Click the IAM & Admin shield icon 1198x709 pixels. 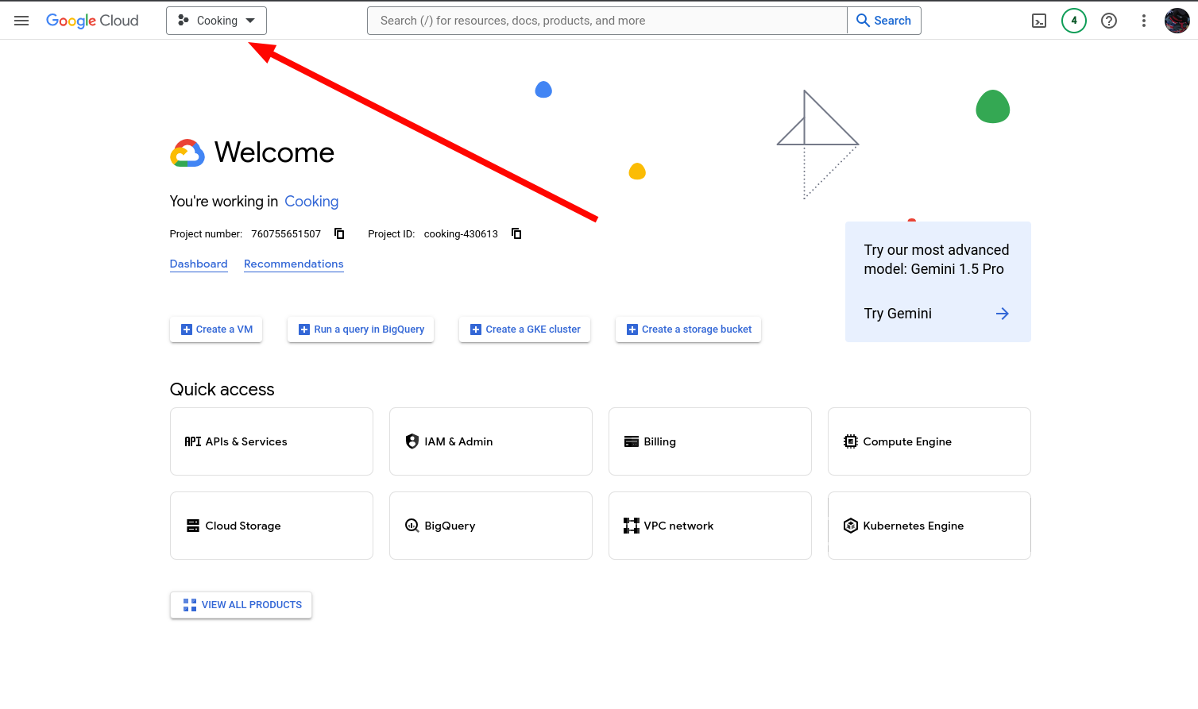[x=412, y=441]
